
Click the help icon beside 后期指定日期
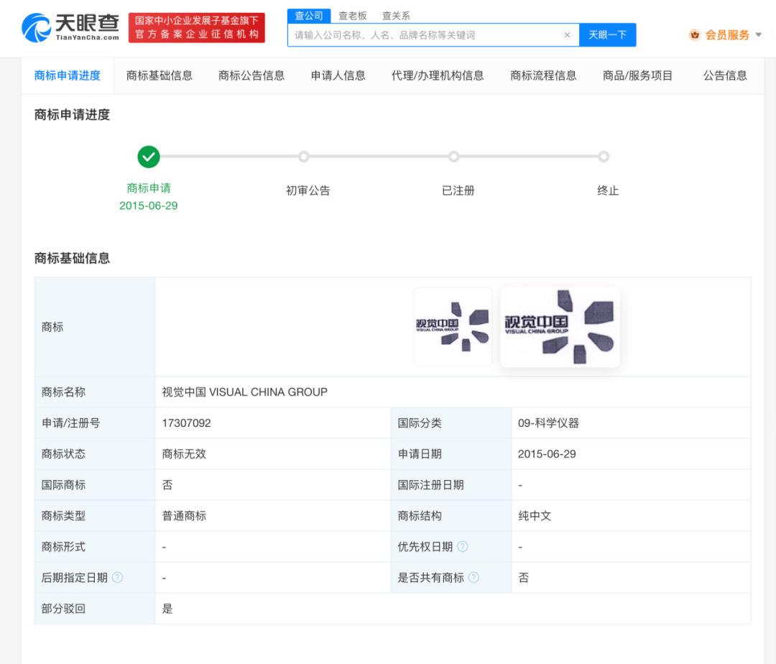[x=117, y=578]
